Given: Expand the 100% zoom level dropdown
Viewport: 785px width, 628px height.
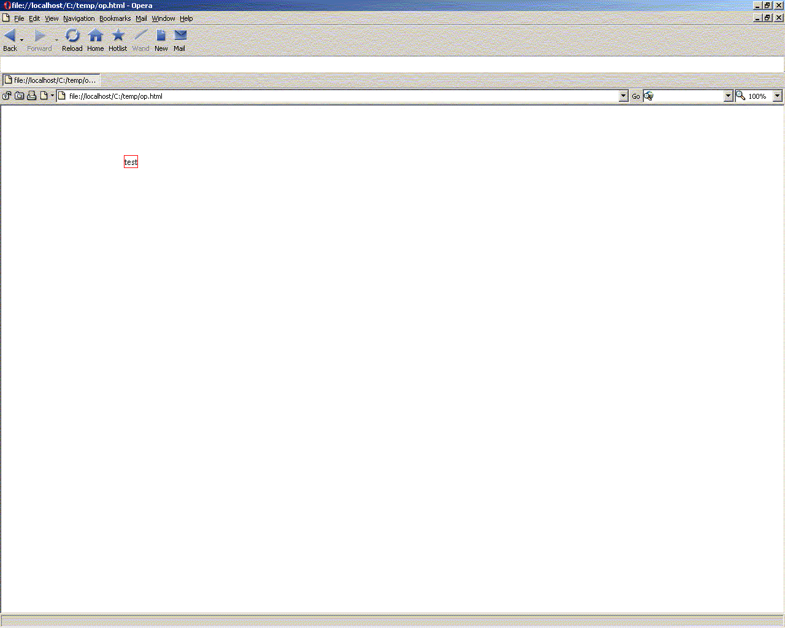Looking at the screenshot, I should (778, 96).
